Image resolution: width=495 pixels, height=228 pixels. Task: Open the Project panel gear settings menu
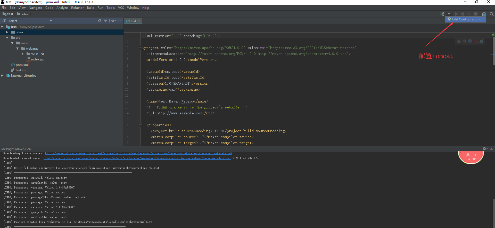pyautogui.click(x=113, y=21)
